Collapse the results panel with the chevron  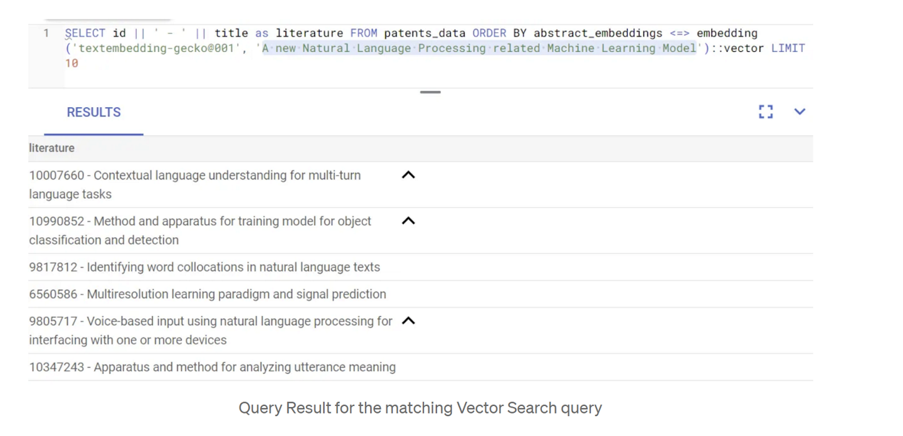[x=800, y=112]
